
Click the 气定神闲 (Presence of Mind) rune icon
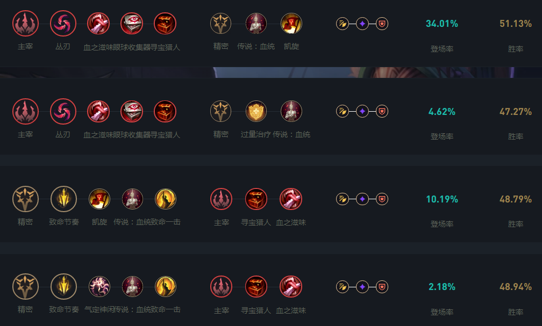(x=99, y=287)
